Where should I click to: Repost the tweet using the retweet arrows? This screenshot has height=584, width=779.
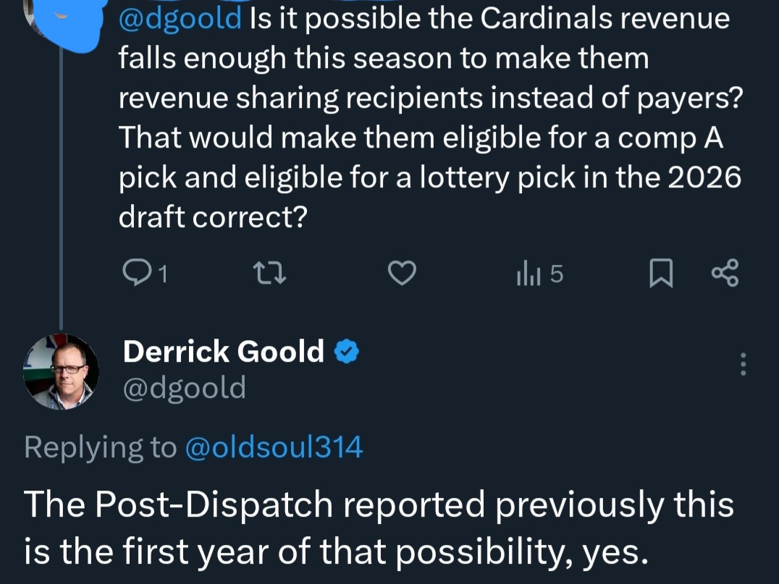click(269, 273)
